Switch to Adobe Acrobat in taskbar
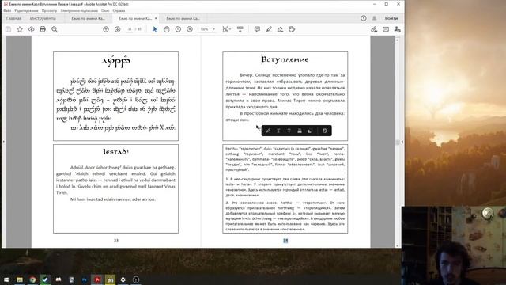The image size is (506, 285). [x=96, y=279]
